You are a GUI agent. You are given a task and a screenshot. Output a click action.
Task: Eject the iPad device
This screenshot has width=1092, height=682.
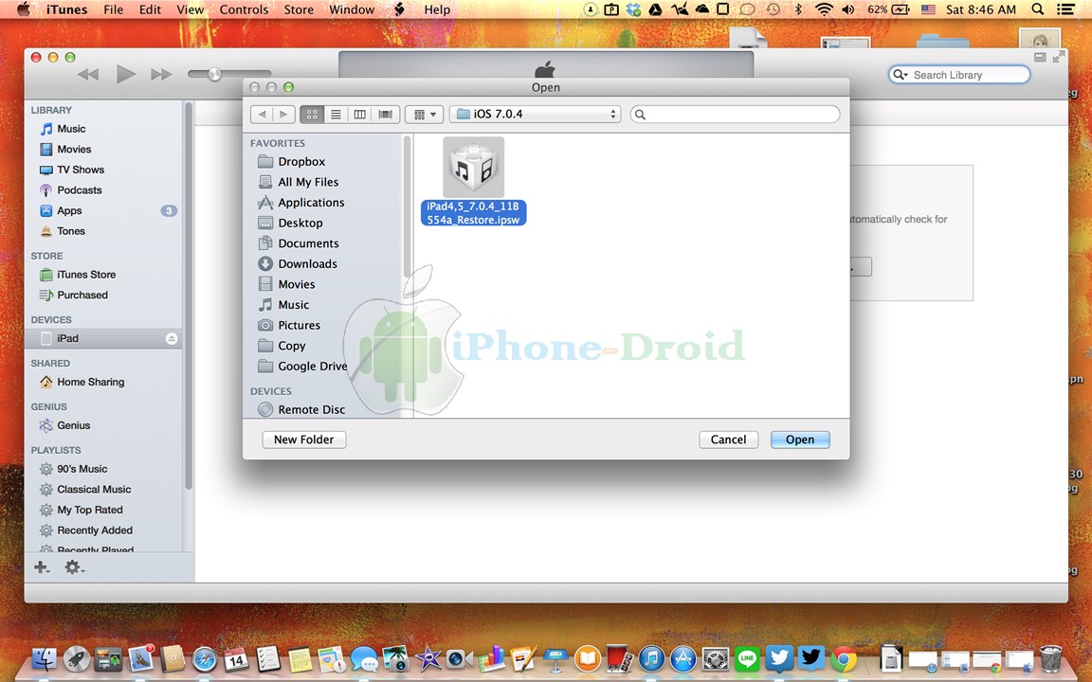click(x=171, y=339)
